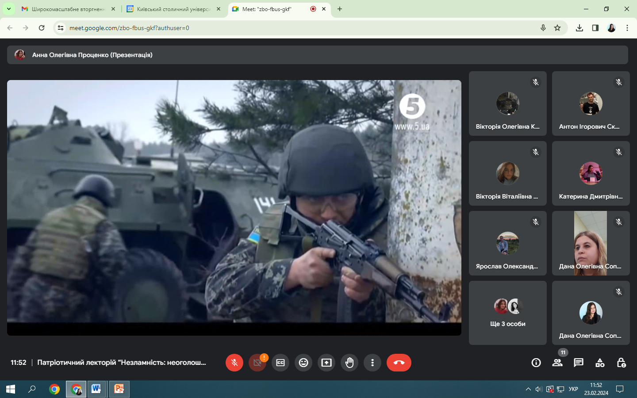
Task: Open more options three-dot menu
Action: [372, 363]
